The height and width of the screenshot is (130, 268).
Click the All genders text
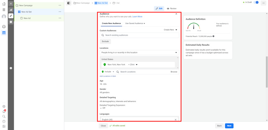[x=105, y=93]
